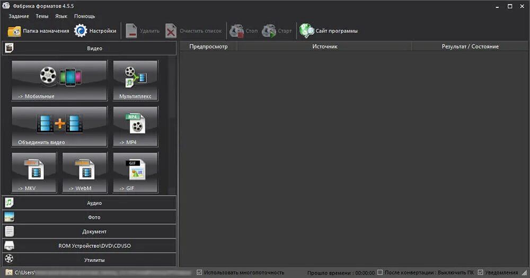Toggle Использовать многопоточность checkbox
The height and width of the screenshot is (278, 530).
pos(199,272)
